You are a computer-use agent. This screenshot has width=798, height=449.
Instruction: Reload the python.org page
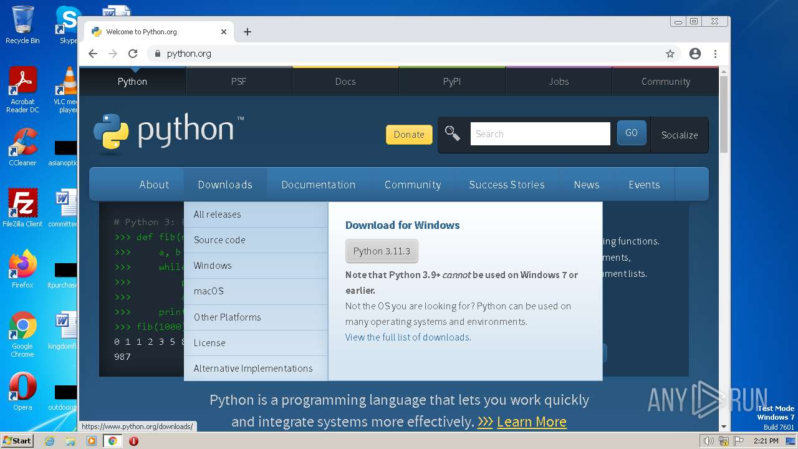[x=133, y=54]
